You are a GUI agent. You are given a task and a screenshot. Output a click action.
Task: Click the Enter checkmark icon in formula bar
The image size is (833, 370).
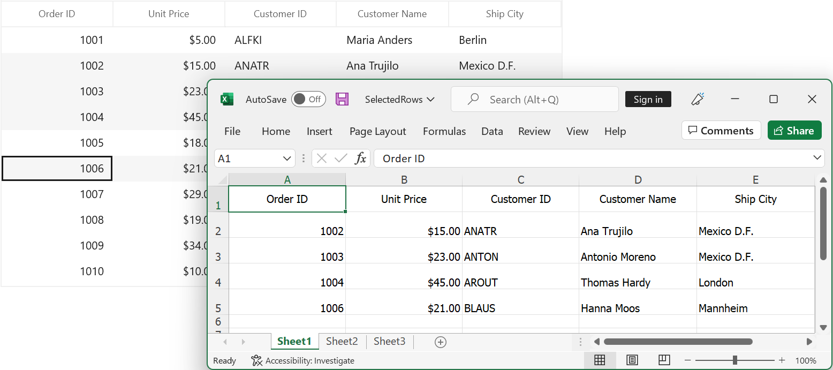coord(340,158)
